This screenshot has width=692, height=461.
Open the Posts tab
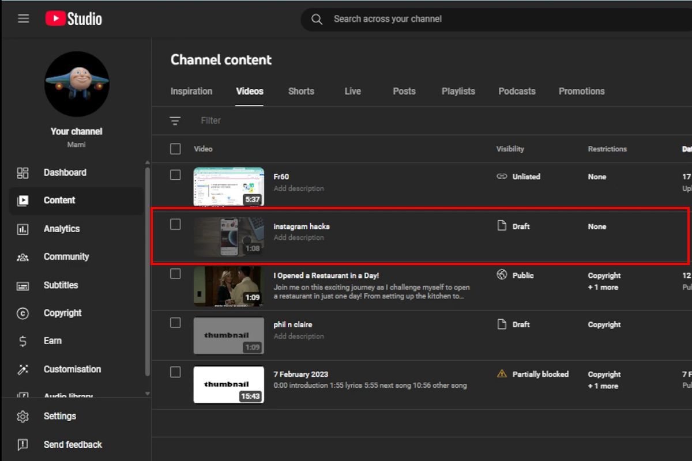(x=404, y=91)
